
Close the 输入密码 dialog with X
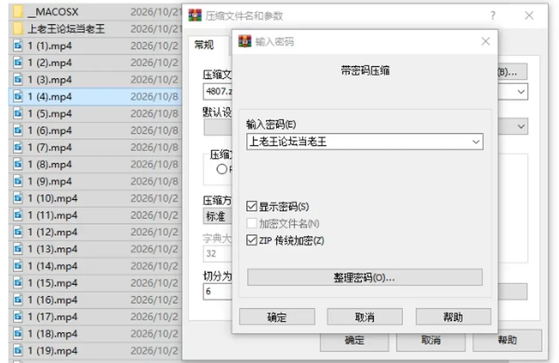[486, 41]
